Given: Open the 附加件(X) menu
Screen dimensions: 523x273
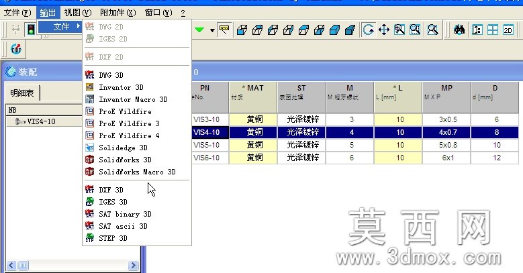Looking at the screenshot, I should click(x=117, y=13).
